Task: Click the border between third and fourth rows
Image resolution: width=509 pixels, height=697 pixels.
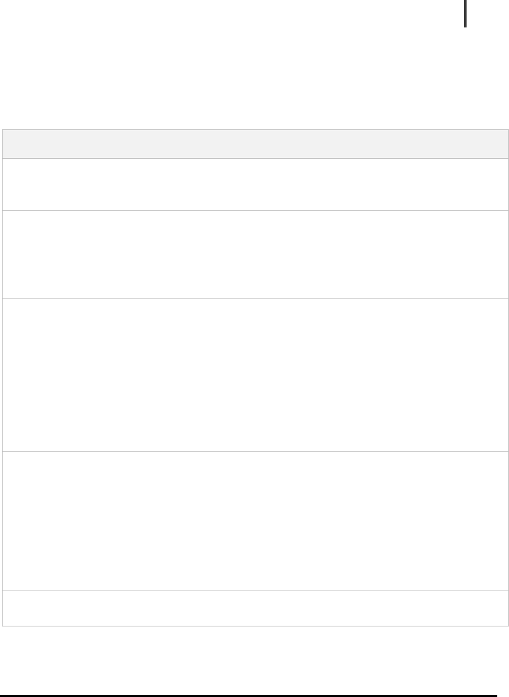Action: click(x=254, y=451)
